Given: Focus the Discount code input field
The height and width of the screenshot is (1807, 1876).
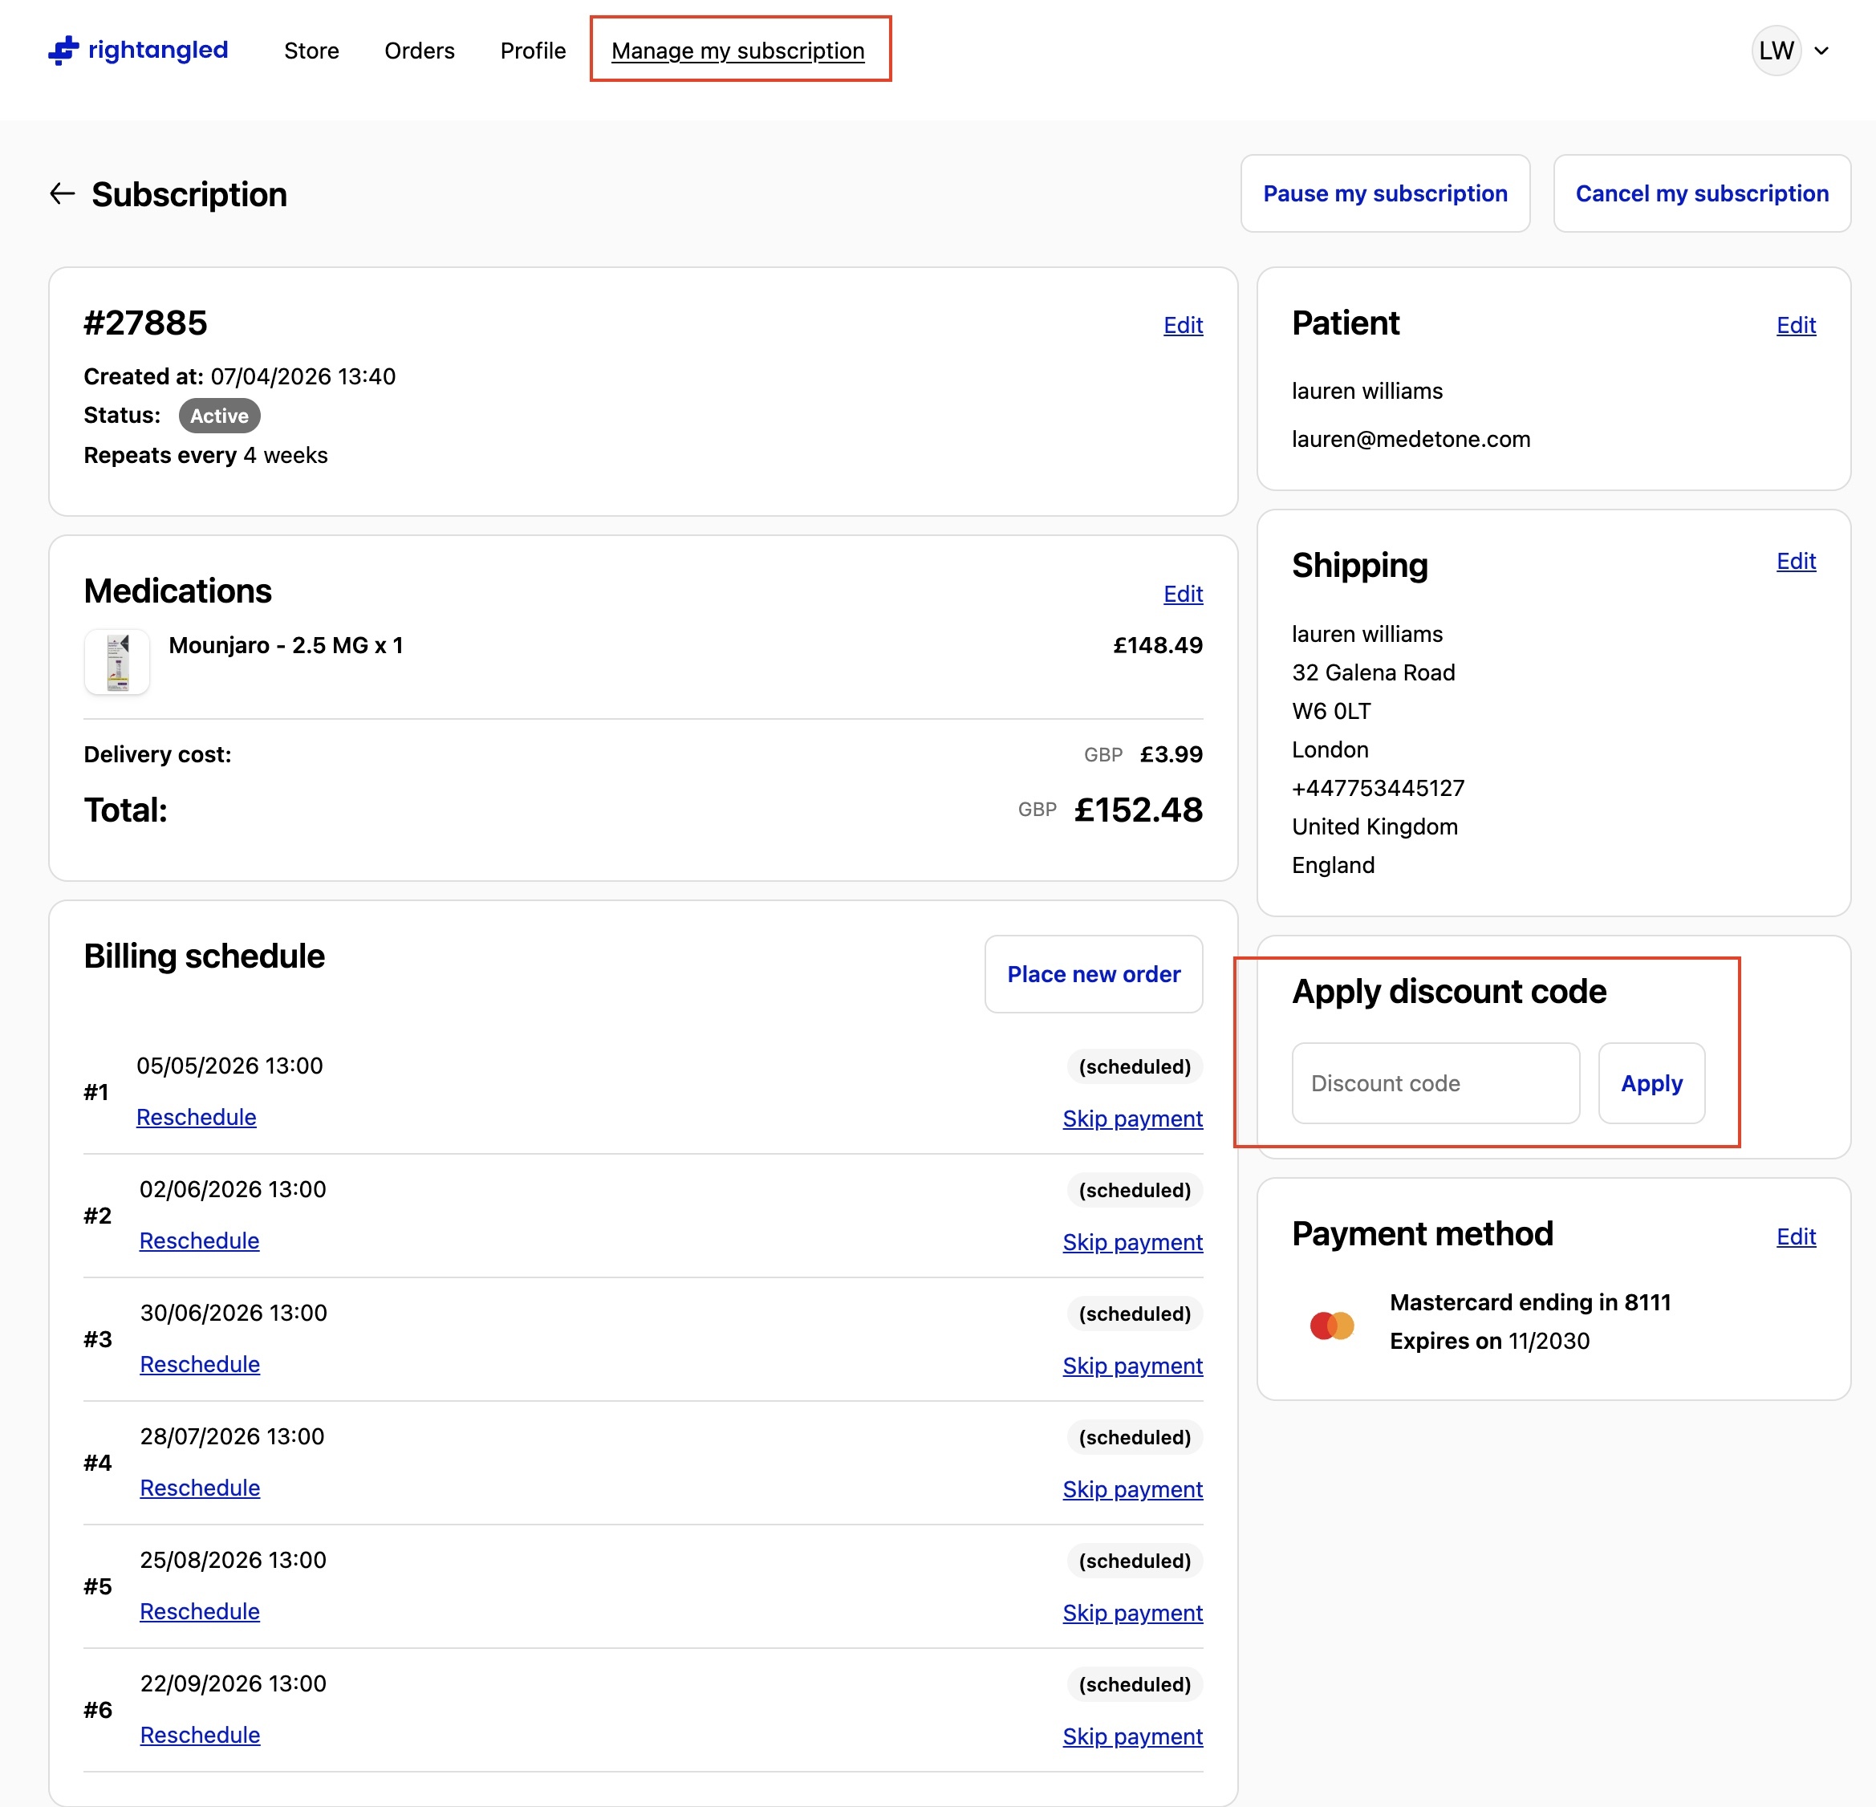Looking at the screenshot, I should (1435, 1083).
